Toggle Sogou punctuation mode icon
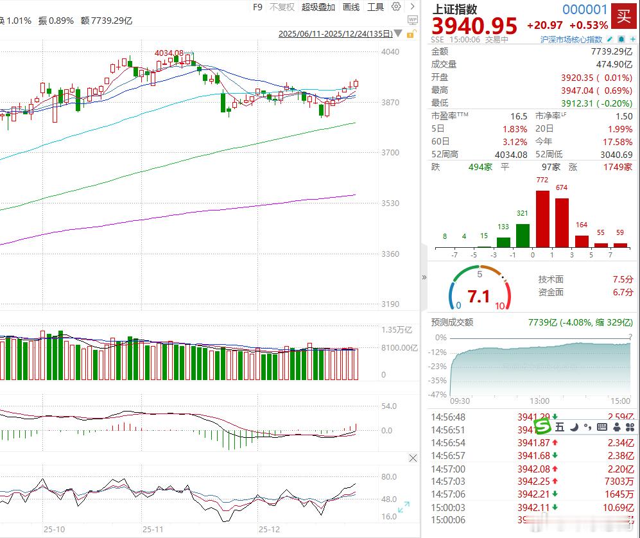640x538 pixels. click(588, 427)
